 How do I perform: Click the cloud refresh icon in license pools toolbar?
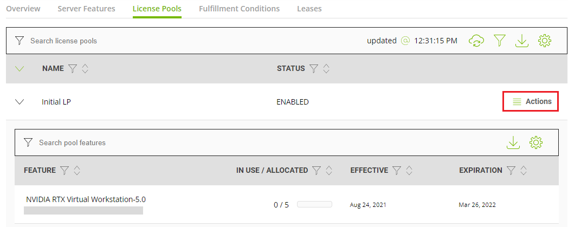coord(476,41)
